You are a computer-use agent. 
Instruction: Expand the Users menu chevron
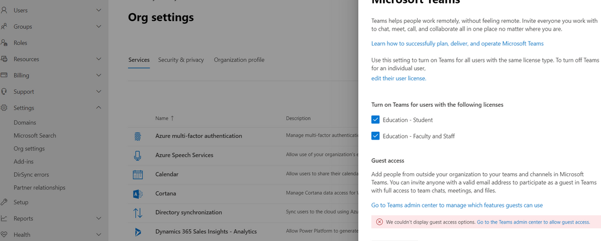pyautogui.click(x=99, y=10)
